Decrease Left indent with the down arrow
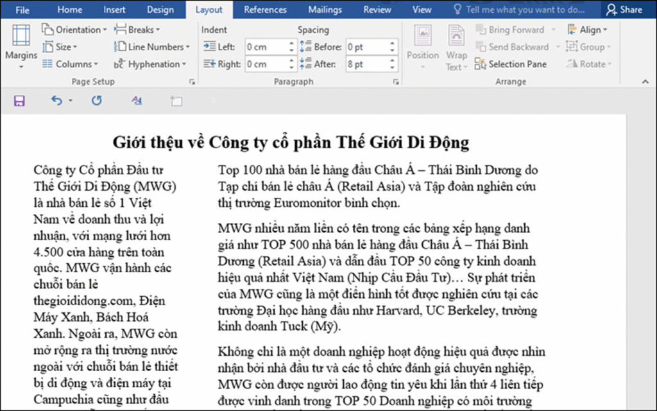657x411 pixels. click(292, 51)
